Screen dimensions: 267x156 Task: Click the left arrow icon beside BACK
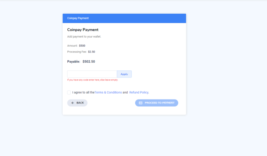(73, 103)
